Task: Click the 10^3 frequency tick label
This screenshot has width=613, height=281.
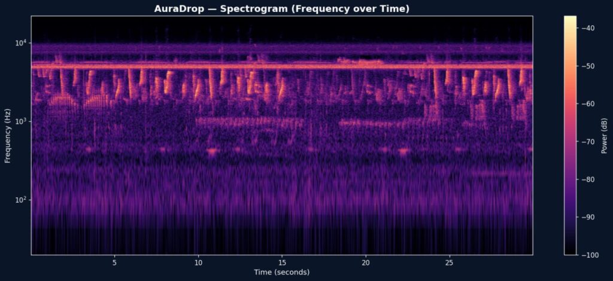Action: point(21,121)
